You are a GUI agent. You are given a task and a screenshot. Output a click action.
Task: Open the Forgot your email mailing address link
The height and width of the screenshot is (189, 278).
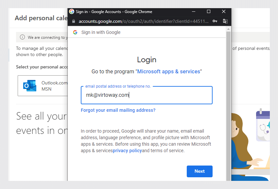[x=118, y=110]
